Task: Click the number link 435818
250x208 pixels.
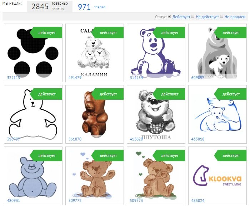Action: pos(198,139)
